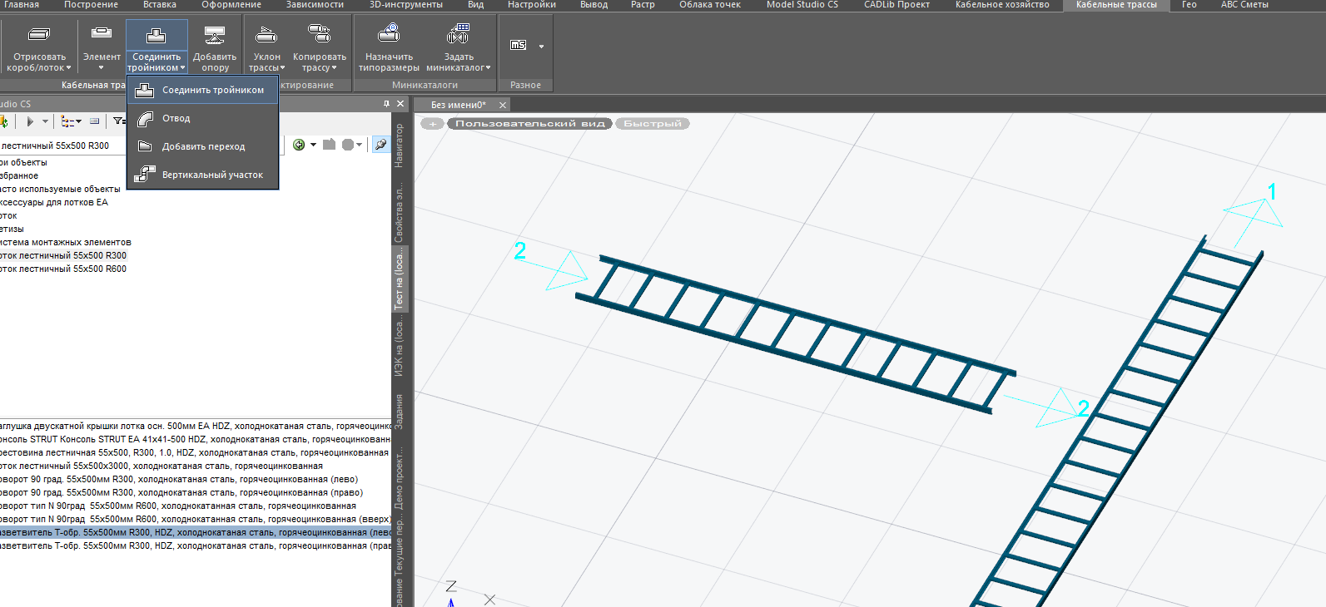The width and height of the screenshot is (1326, 607).
Task: Open the Кабельное хозяйство ribbon tab
Action: coord(1002,5)
